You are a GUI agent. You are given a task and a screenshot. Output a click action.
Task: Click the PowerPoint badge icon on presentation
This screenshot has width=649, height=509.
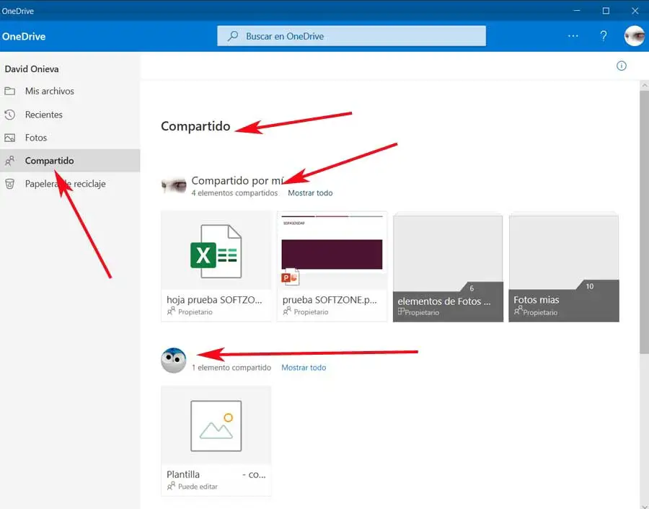coord(290,278)
